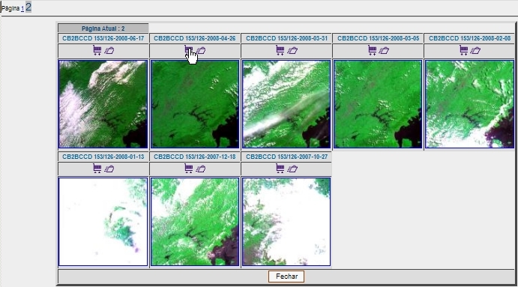Add the 2007-12-18 scene to cart

pos(189,169)
